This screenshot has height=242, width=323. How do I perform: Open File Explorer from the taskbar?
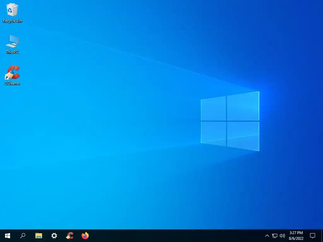coord(38,236)
